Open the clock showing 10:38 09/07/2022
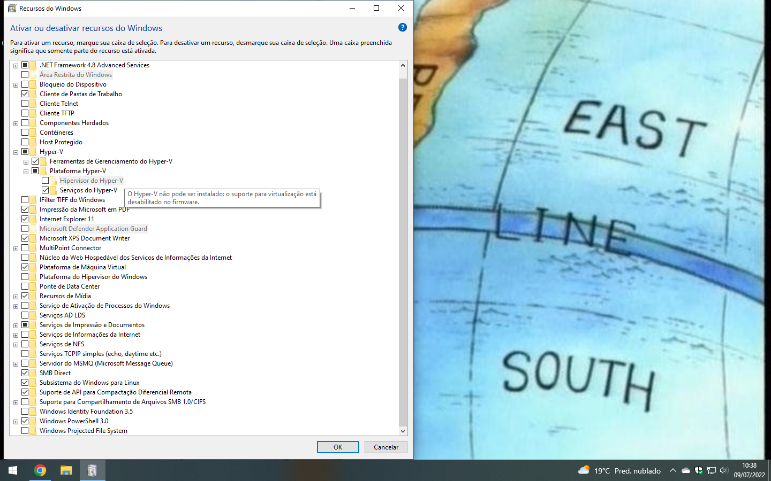Image resolution: width=771 pixels, height=481 pixels. pos(749,470)
